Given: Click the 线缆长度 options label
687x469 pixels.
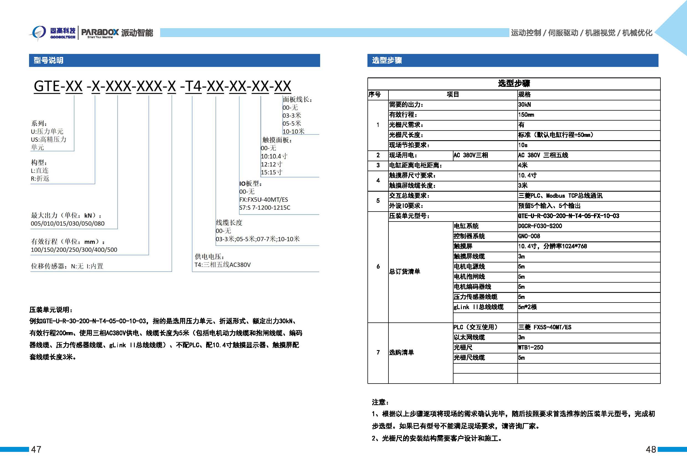Looking at the screenshot, I should click(x=229, y=223).
